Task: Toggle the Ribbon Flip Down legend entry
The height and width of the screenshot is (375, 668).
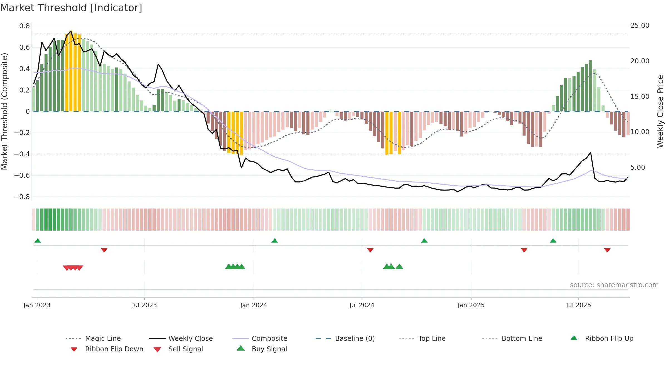Action: (107, 349)
